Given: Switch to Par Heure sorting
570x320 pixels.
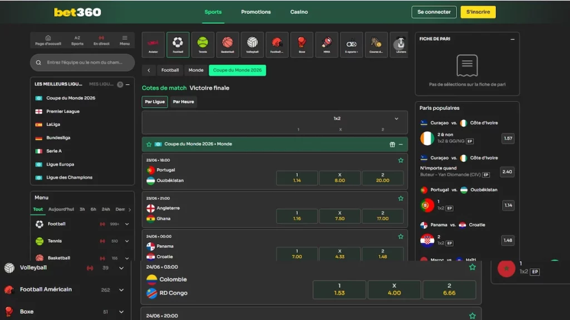Looking at the screenshot, I should (x=183, y=102).
